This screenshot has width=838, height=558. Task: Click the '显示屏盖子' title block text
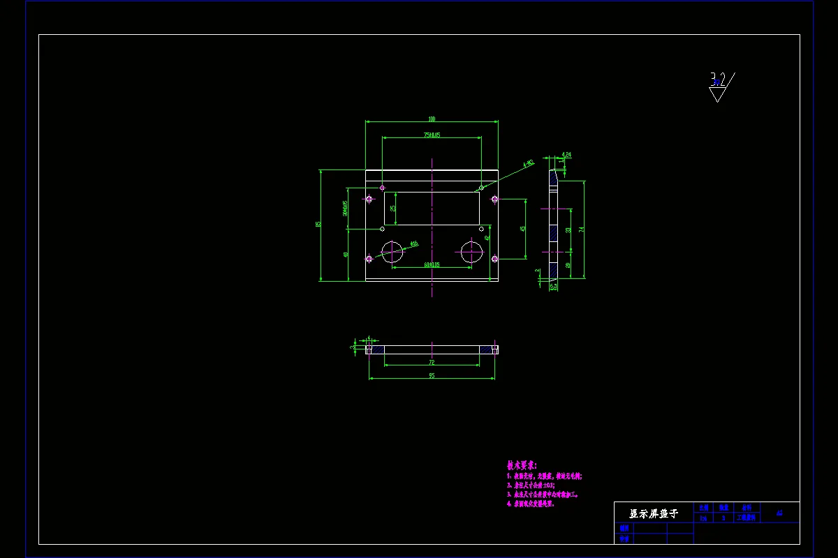point(654,513)
